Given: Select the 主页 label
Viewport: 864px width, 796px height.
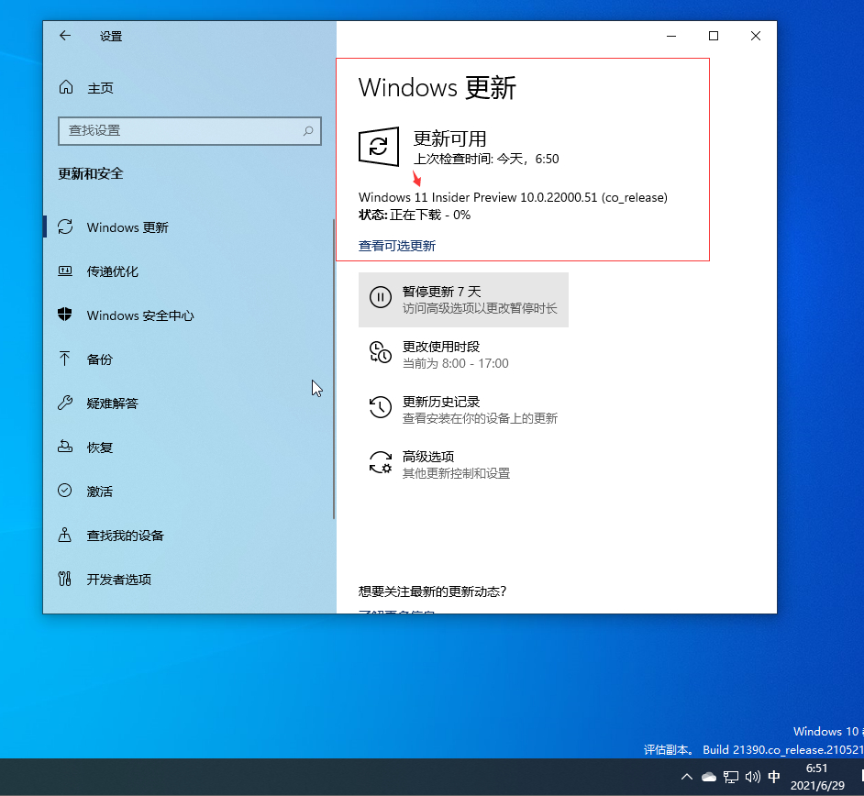Looking at the screenshot, I should coord(100,88).
